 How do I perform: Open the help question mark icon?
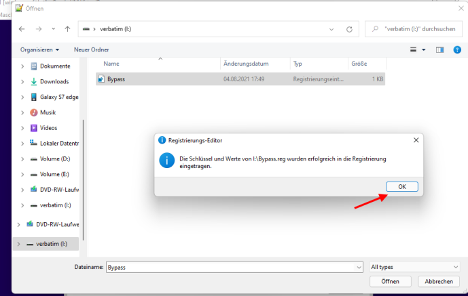pos(456,49)
